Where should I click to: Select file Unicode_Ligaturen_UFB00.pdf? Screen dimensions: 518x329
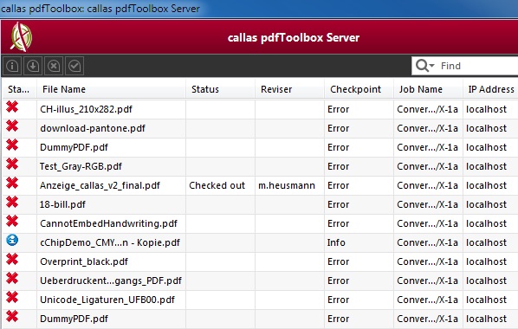[107, 300]
